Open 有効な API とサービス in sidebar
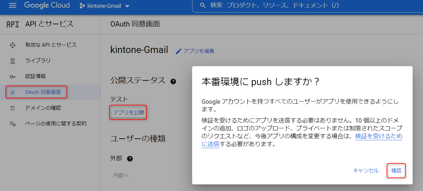This screenshot has height=191, width=423. (51, 45)
